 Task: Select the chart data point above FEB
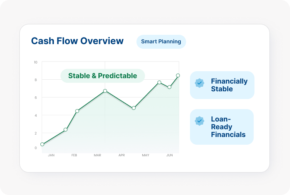(77, 111)
